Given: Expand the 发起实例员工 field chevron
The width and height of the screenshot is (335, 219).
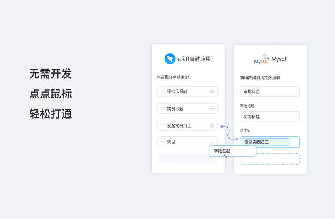Looking at the screenshot, I should click(162, 125).
